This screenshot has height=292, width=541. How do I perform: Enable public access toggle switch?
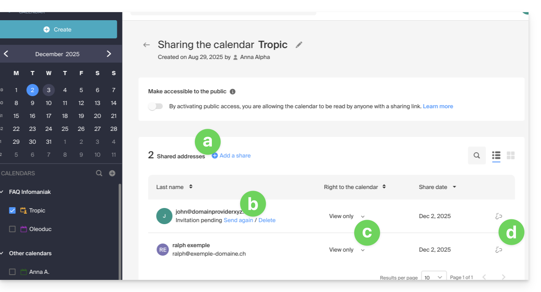[156, 107]
